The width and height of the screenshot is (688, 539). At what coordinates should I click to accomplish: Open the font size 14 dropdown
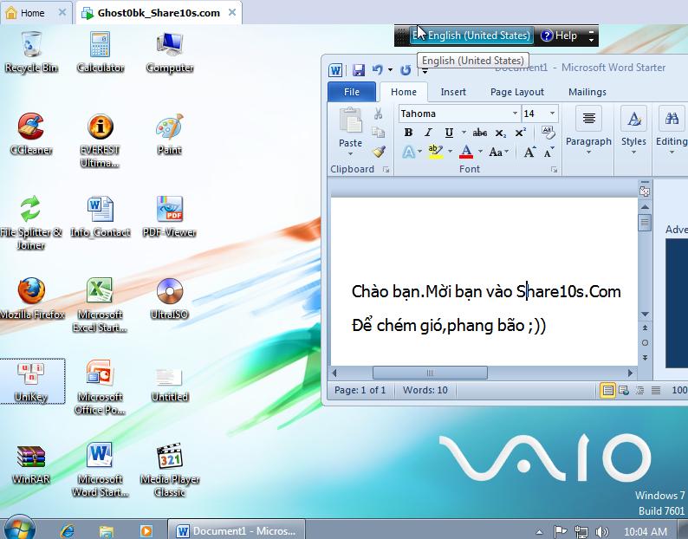pos(553,114)
